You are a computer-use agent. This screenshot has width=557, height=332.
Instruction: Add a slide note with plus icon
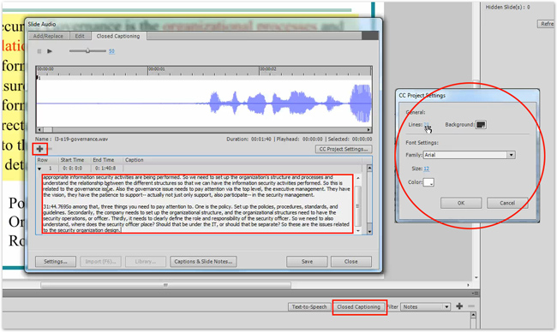click(459, 306)
